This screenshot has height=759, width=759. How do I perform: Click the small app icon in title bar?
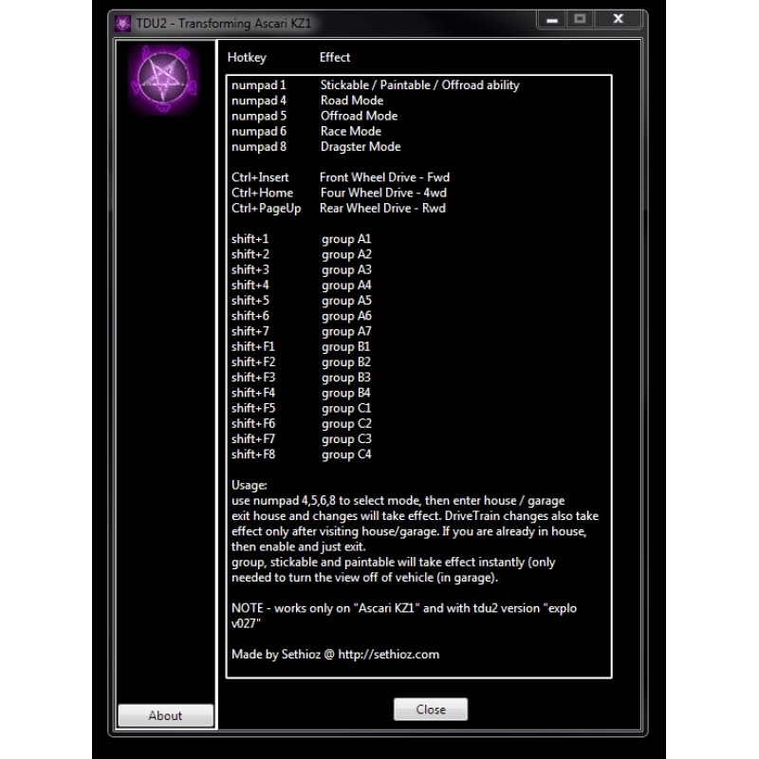coord(122,23)
